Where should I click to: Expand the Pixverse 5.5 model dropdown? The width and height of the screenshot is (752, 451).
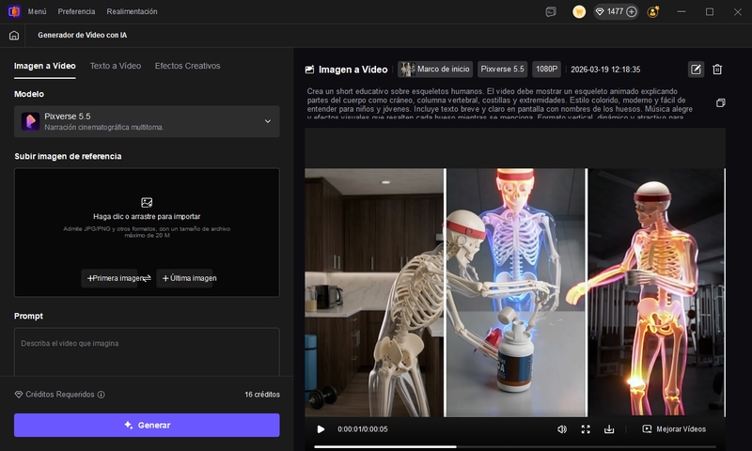[267, 121]
